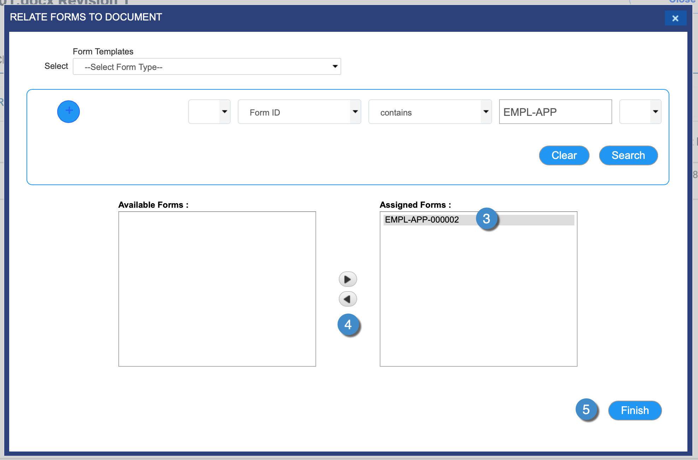Click the blue plus add-criteria button
The image size is (698, 460).
pos(69,112)
